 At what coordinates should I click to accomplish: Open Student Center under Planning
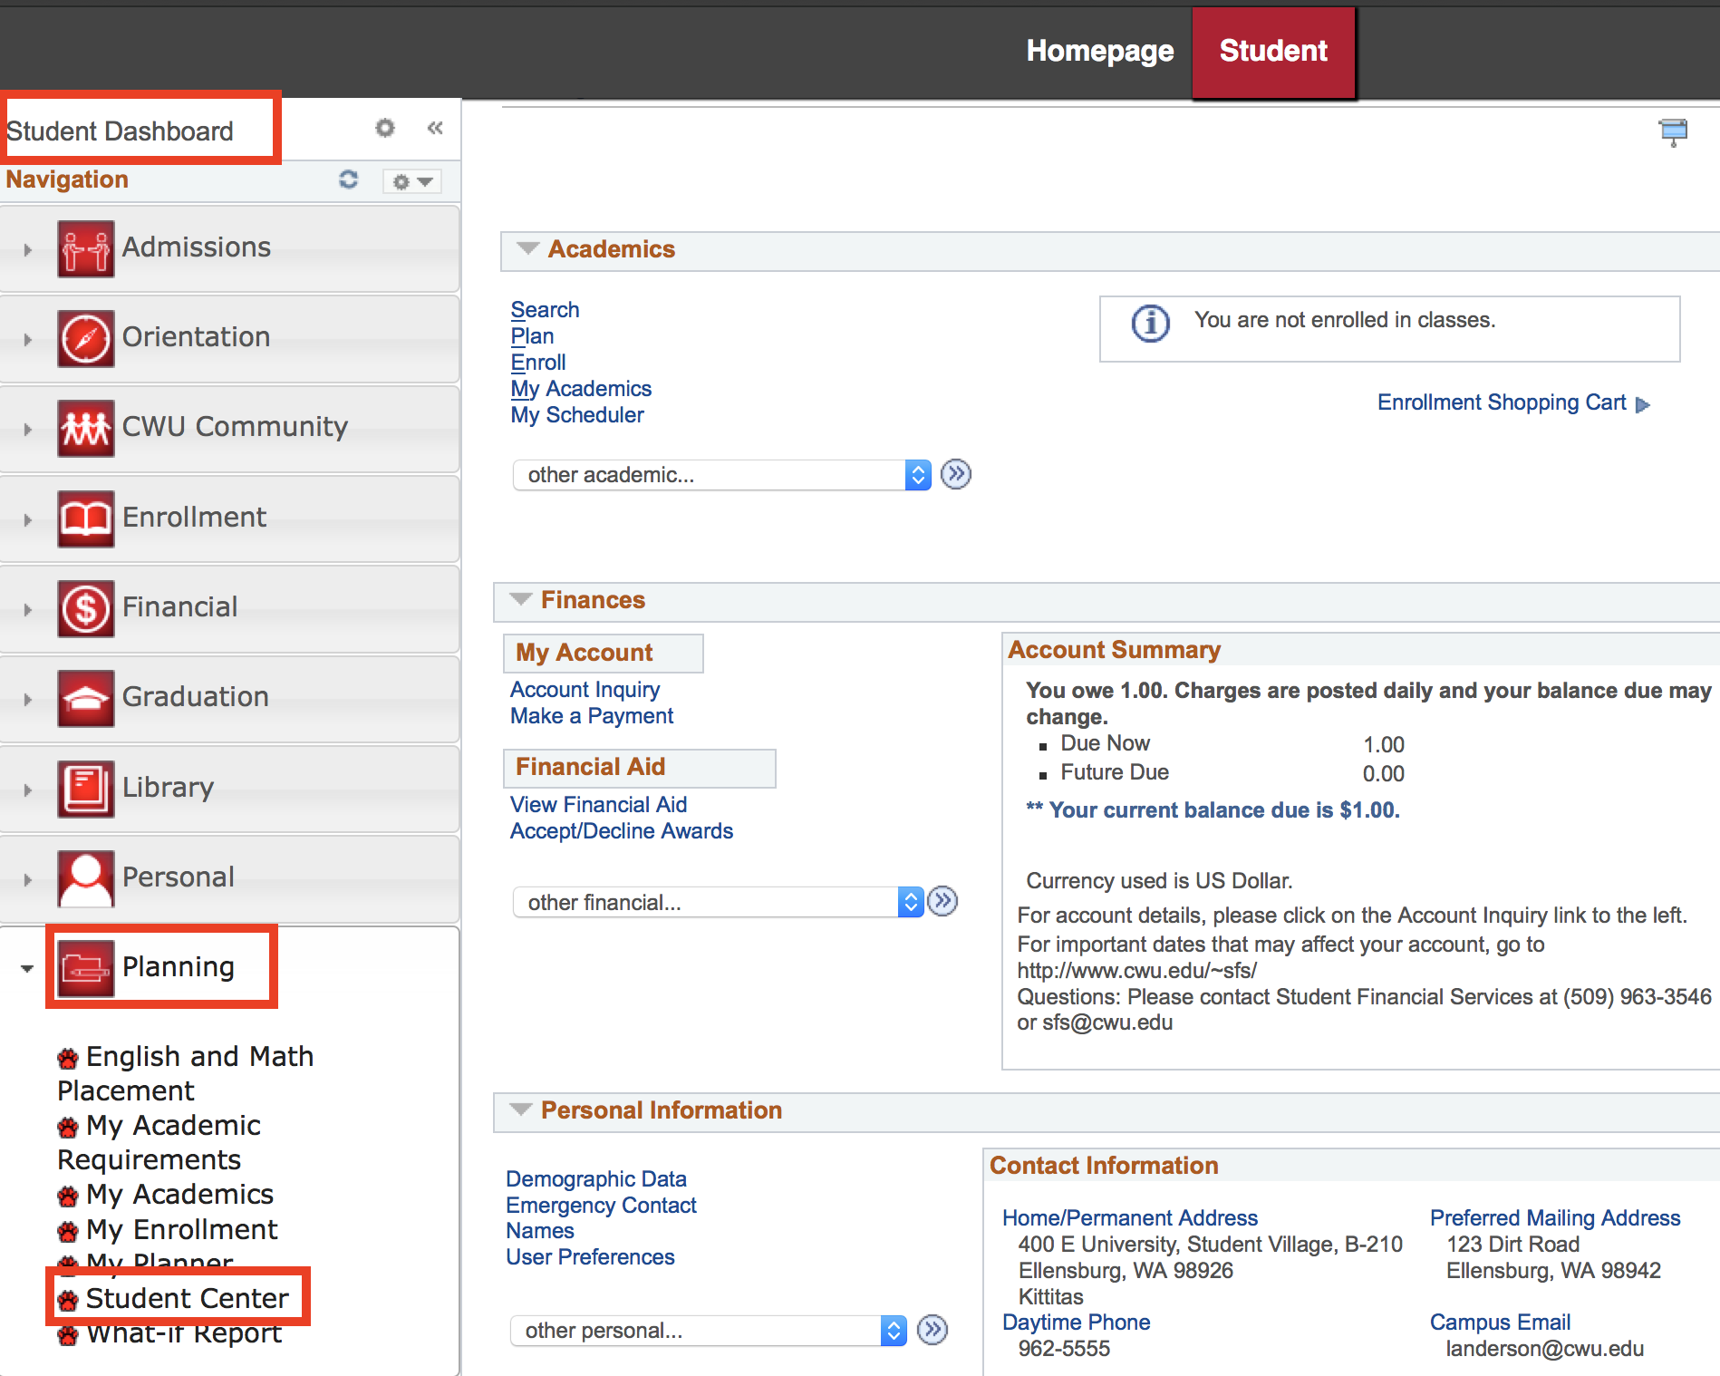[x=187, y=1298]
